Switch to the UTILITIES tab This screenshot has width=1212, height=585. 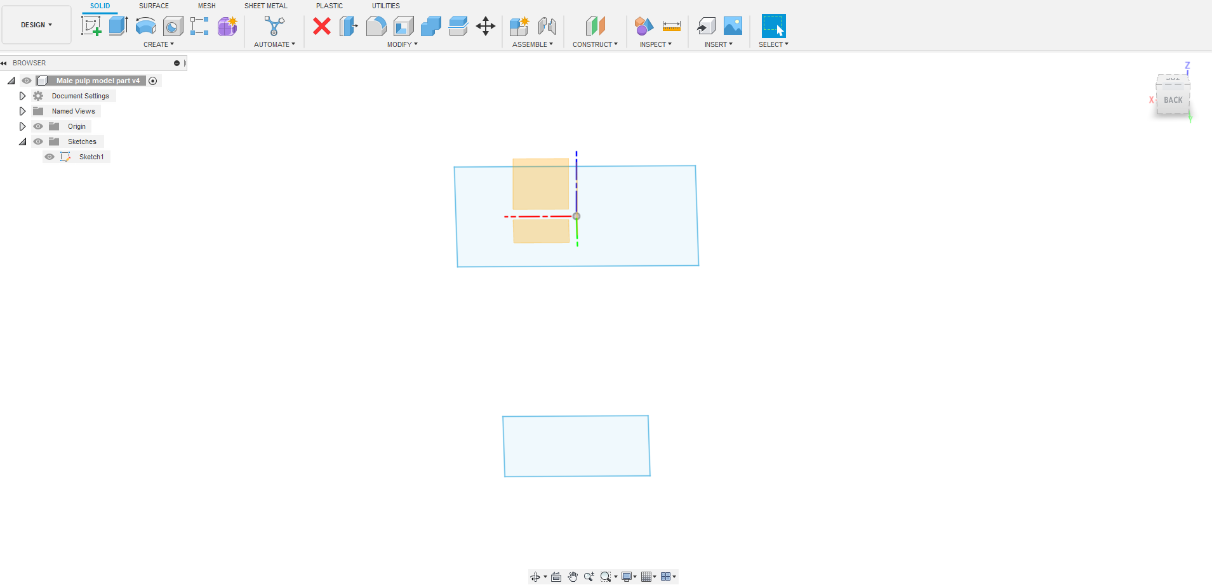pyautogui.click(x=386, y=6)
